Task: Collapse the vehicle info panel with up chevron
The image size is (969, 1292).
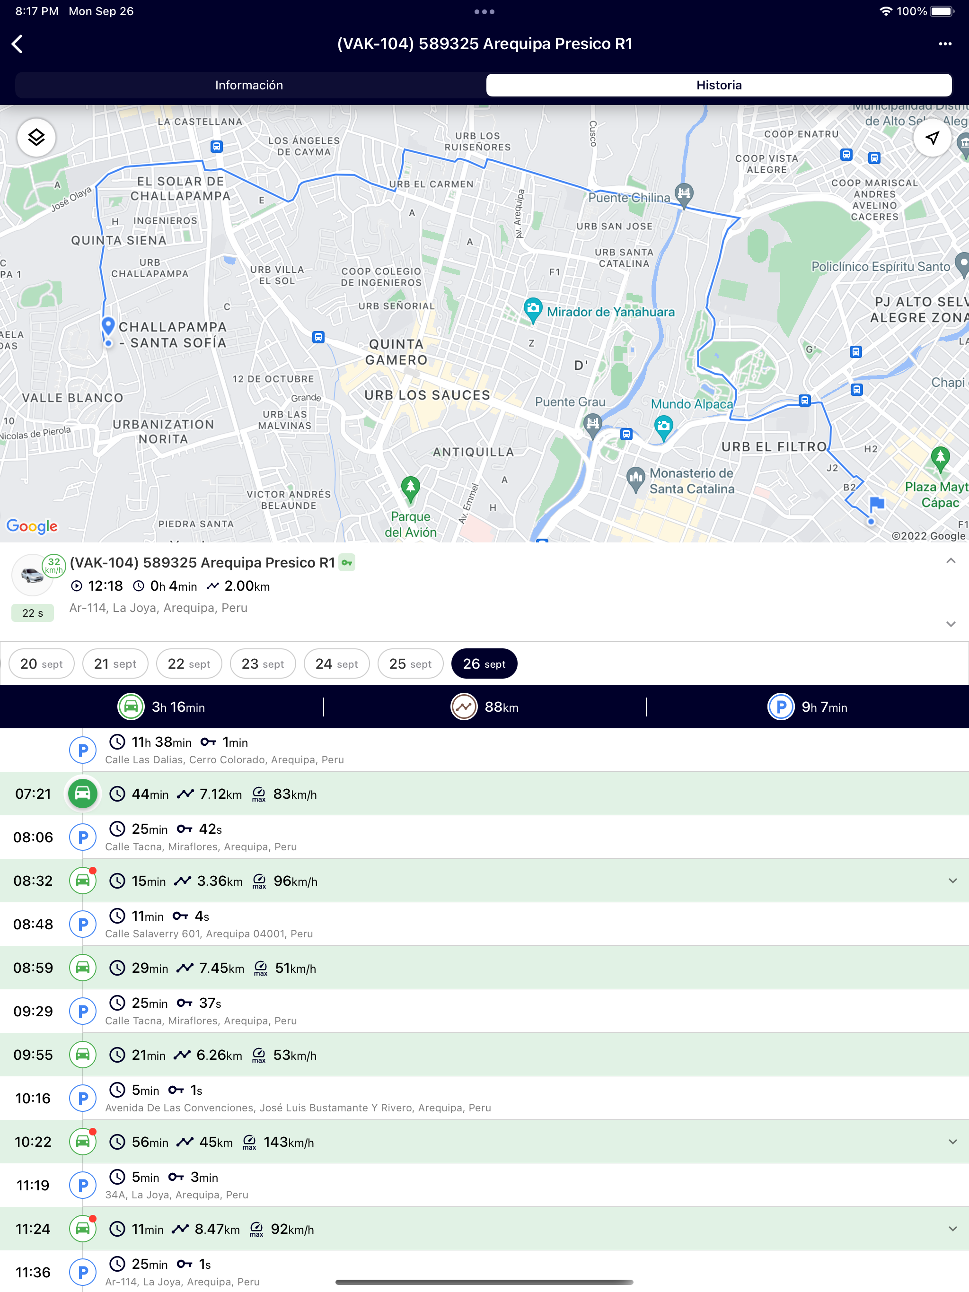Action: (x=951, y=561)
